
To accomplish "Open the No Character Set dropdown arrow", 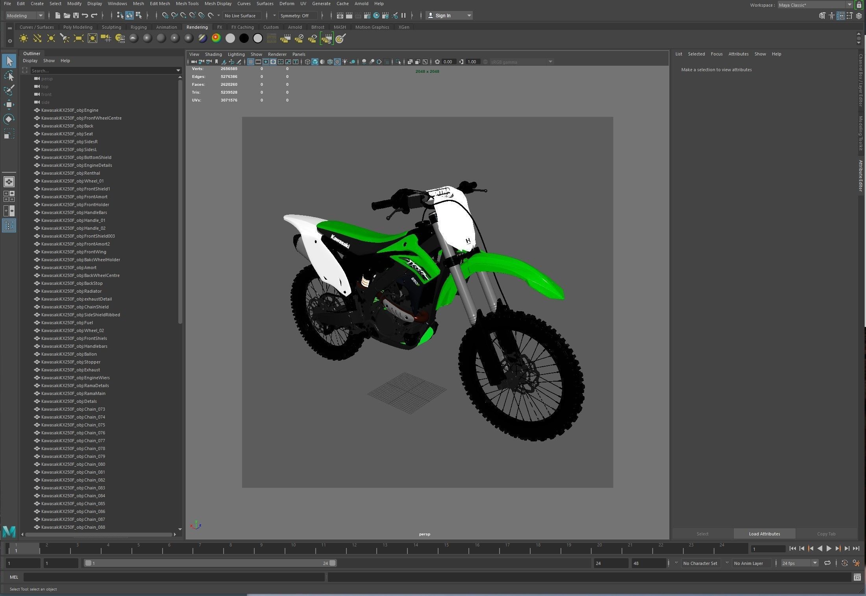I will [x=676, y=563].
